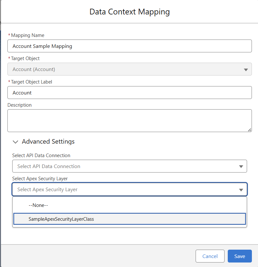Choose the --None-- option
The width and height of the screenshot is (258, 267).
[x=38, y=205]
